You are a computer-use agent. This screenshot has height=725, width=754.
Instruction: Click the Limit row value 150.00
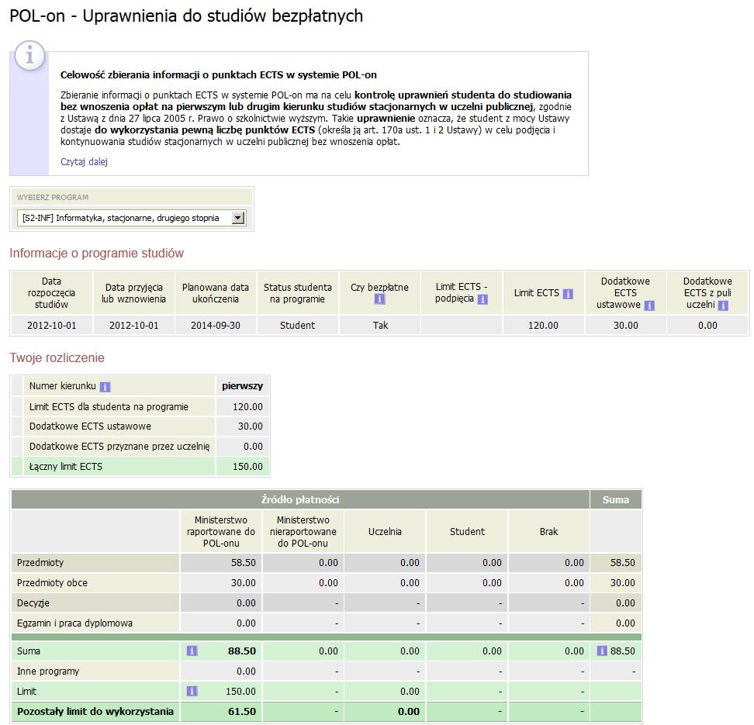[x=241, y=692]
